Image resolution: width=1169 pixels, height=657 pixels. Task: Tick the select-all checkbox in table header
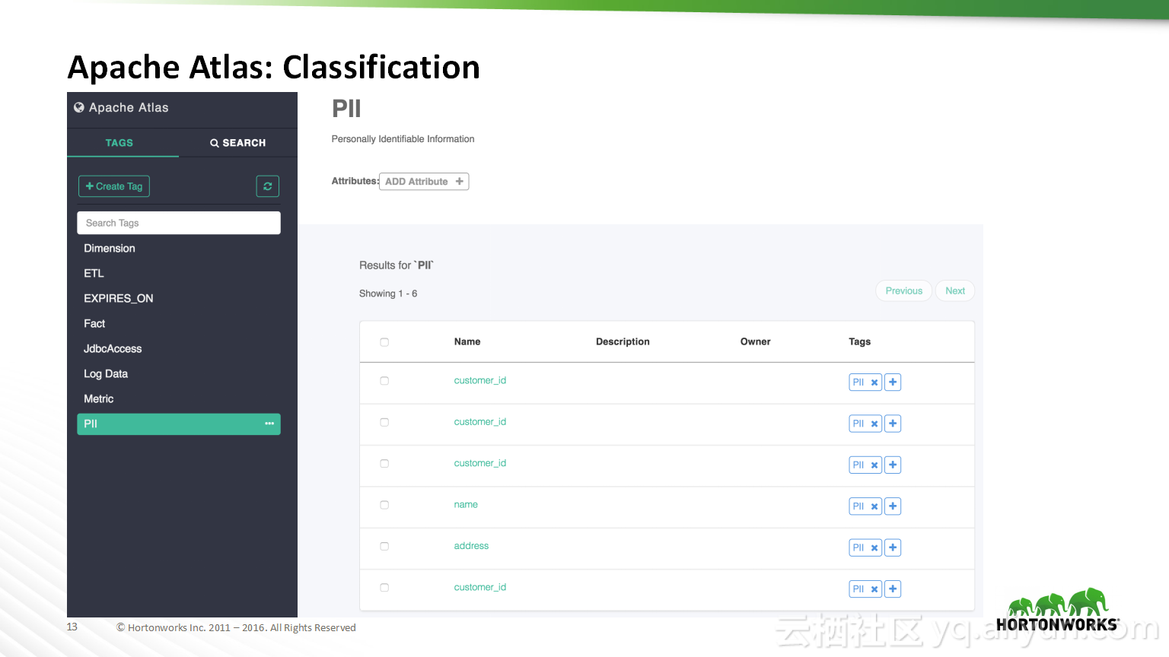point(384,342)
